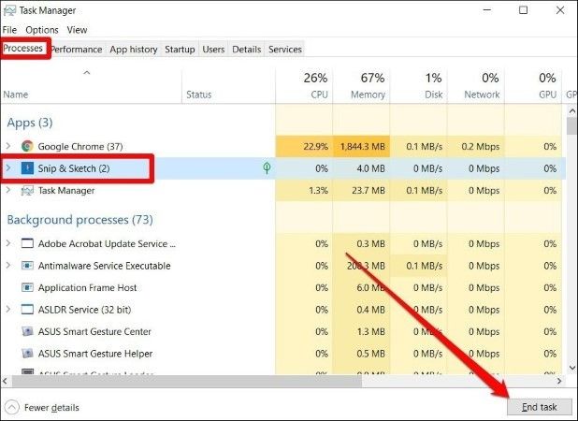This screenshot has width=578, height=421.
Task: Click the Task Manager row icon
Action: 27,191
